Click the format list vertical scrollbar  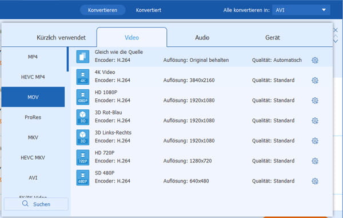click(x=67, y=59)
